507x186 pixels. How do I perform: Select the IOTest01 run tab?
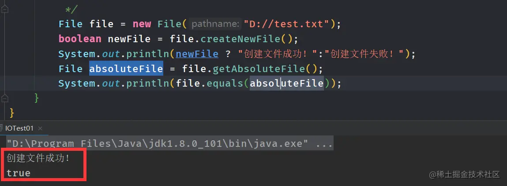pyautogui.click(x=19, y=128)
